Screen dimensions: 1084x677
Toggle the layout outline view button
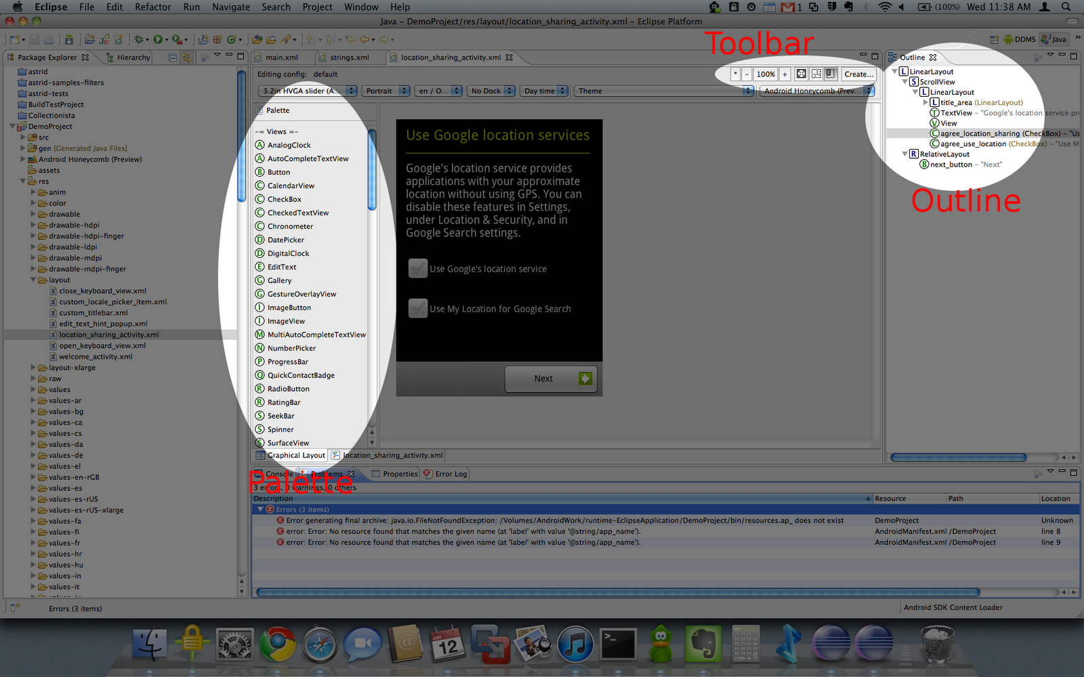click(x=816, y=74)
